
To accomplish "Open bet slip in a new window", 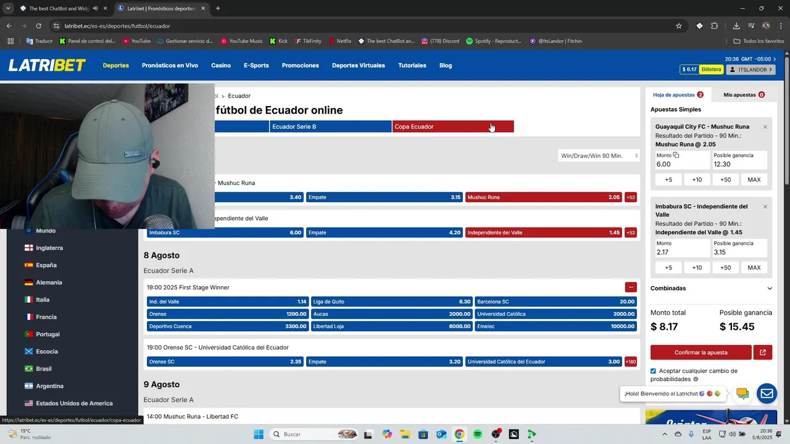I will 763,353.
